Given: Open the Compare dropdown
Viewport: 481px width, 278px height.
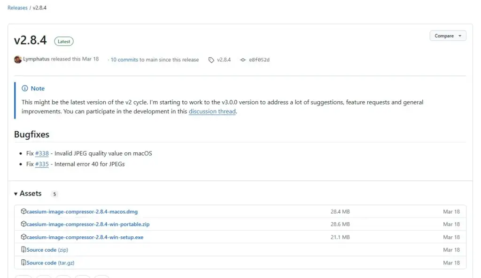Looking at the screenshot, I should [448, 36].
